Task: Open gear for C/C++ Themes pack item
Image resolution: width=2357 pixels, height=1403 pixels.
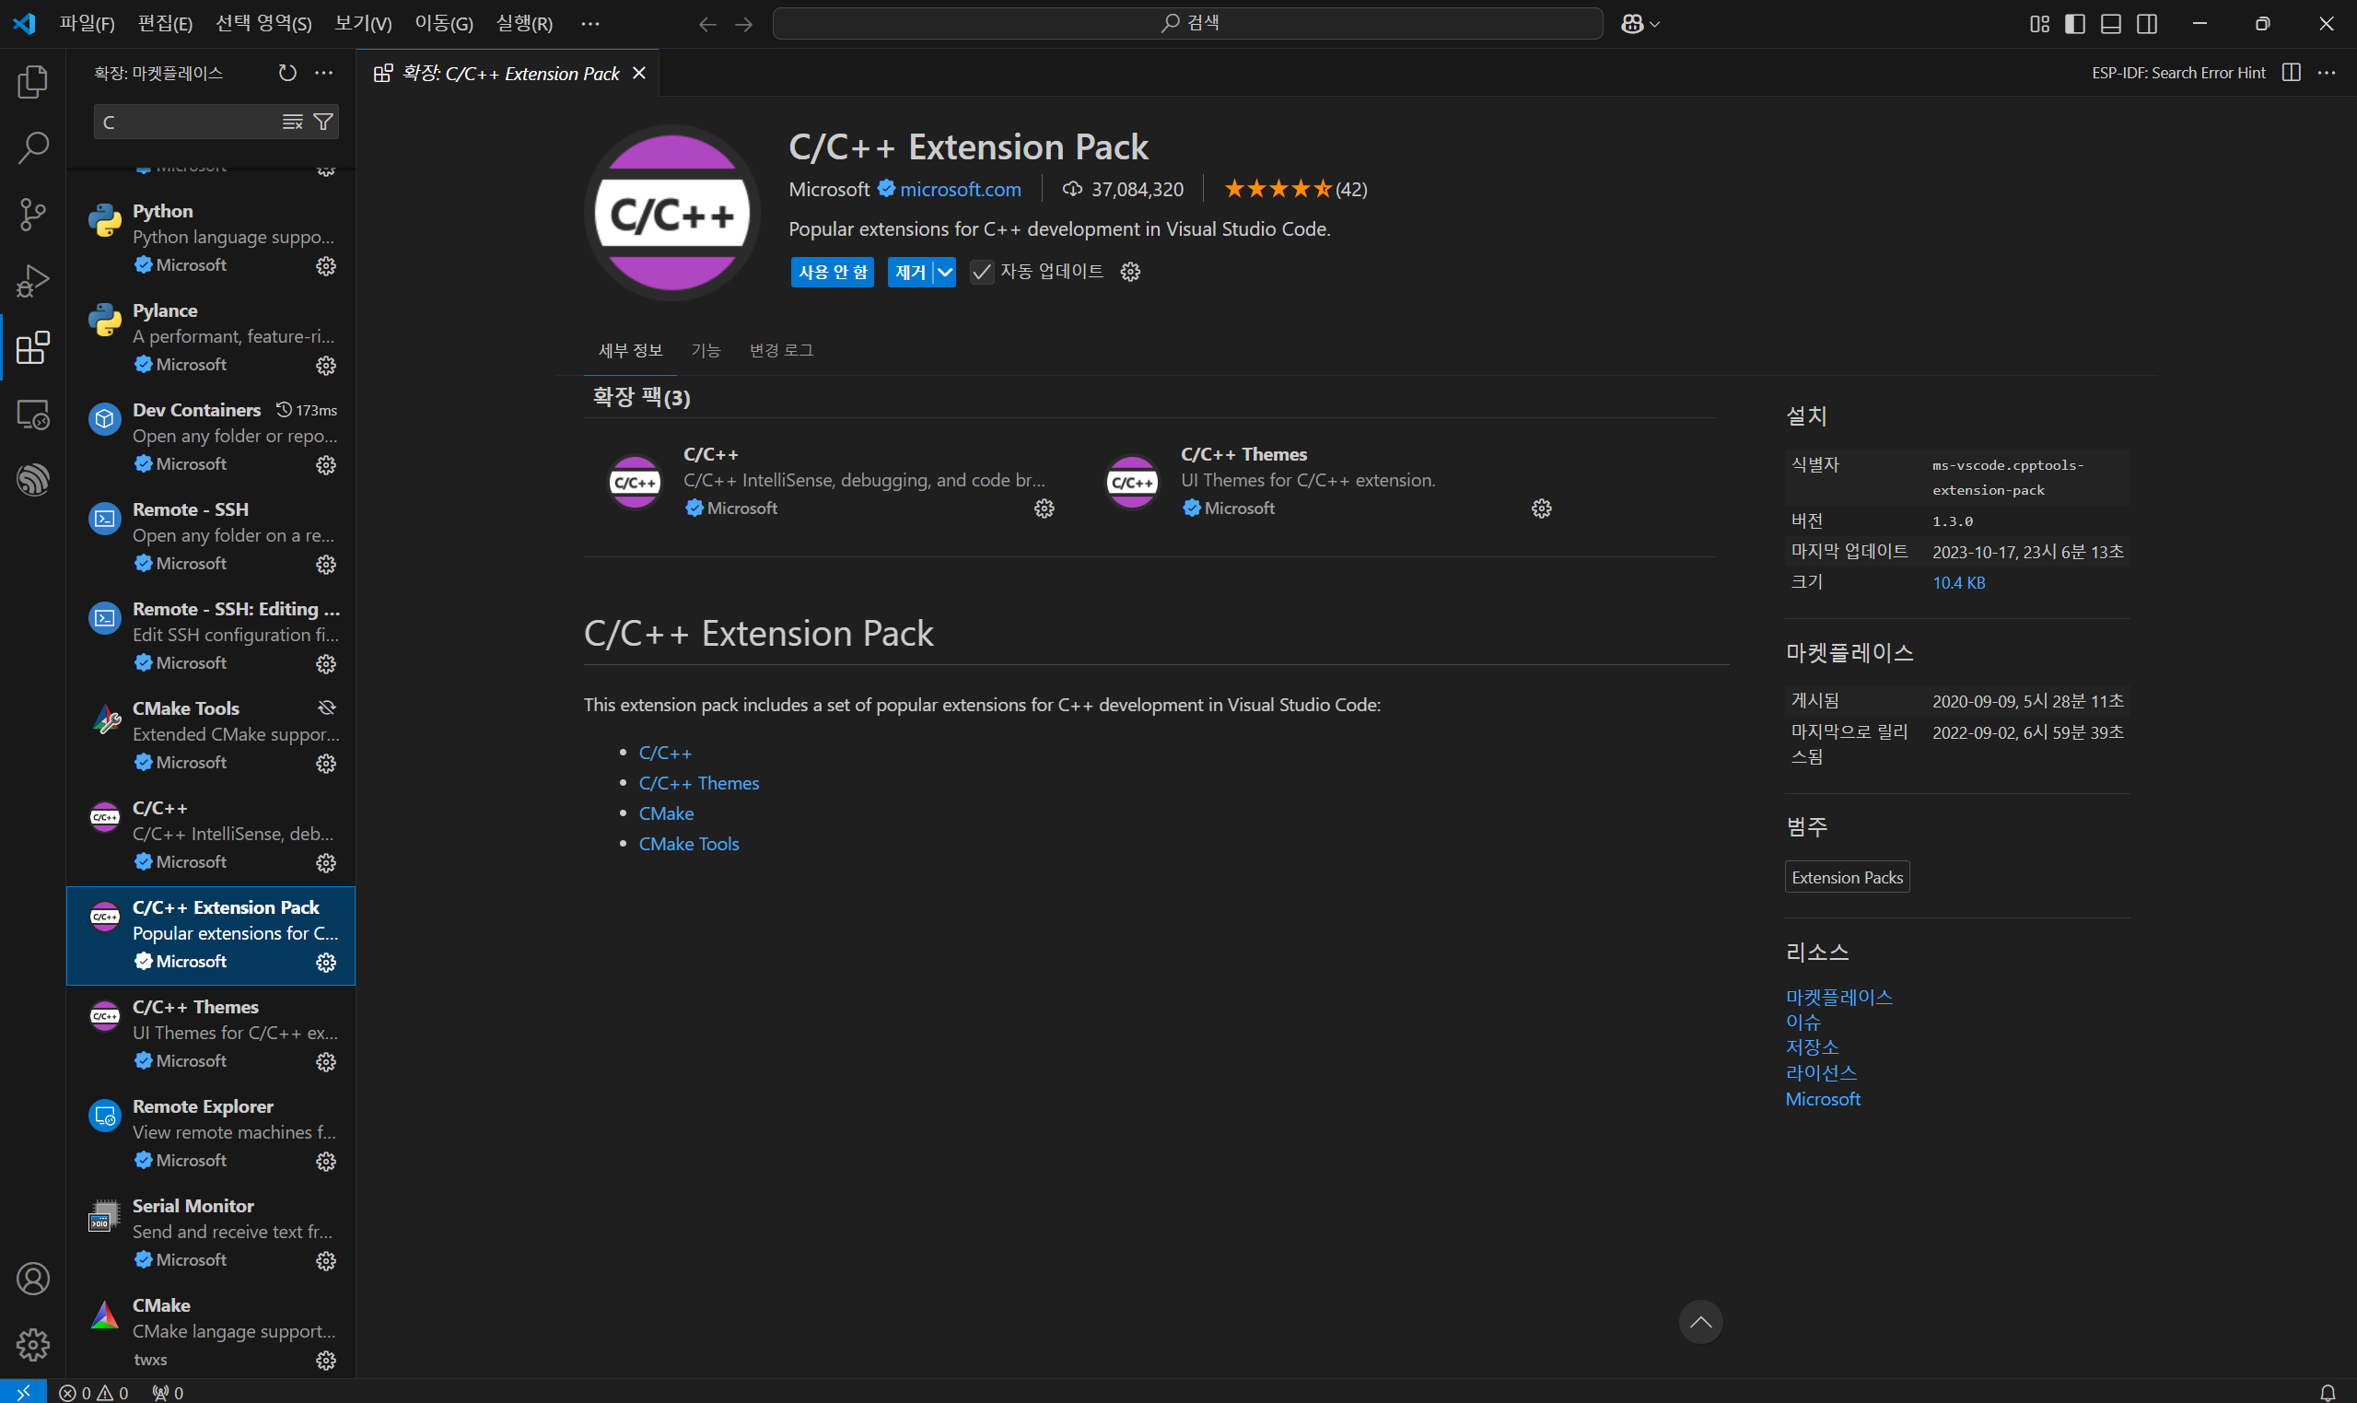Action: 1542,509
